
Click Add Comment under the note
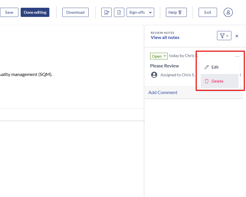(x=163, y=92)
